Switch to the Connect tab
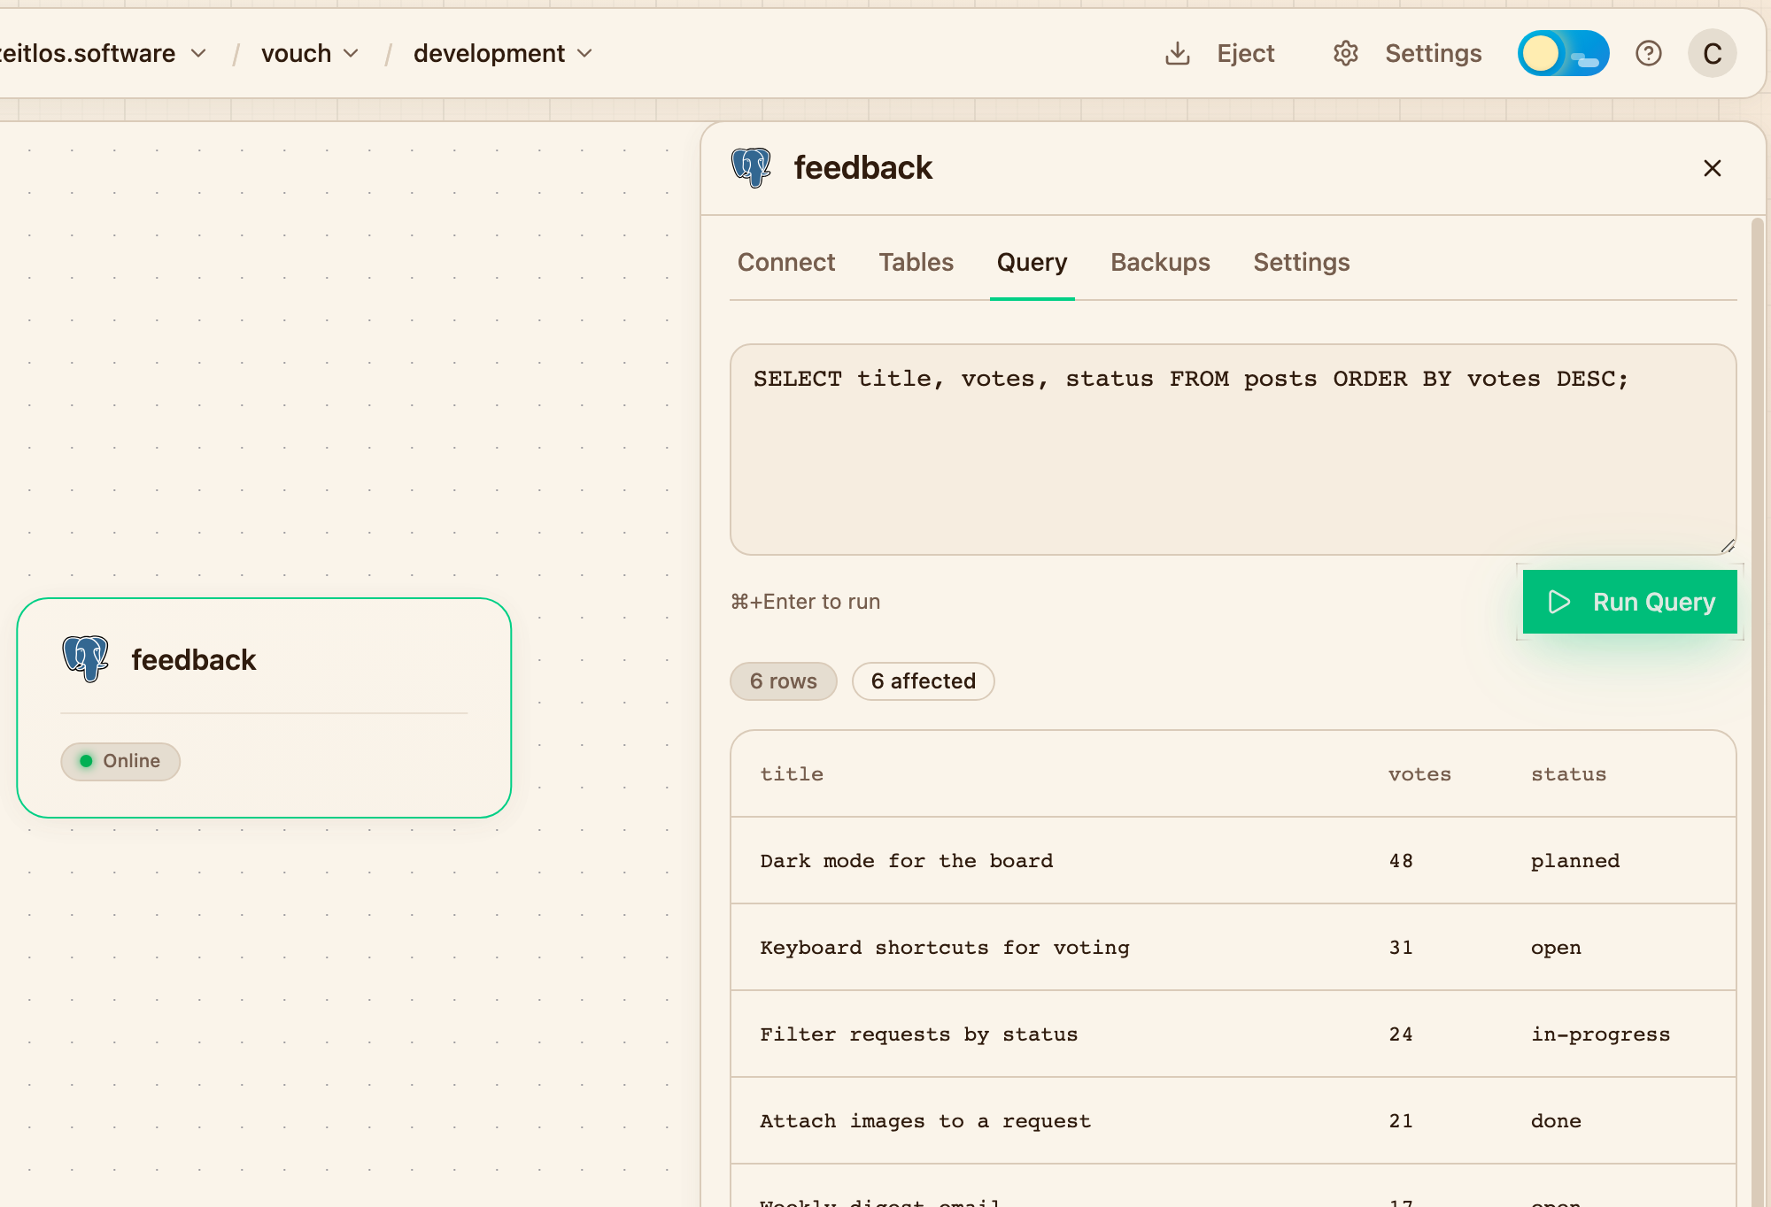Image resolution: width=1771 pixels, height=1207 pixels. point(786,262)
